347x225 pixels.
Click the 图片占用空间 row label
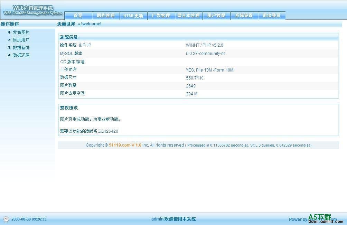click(x=72, y=93)
